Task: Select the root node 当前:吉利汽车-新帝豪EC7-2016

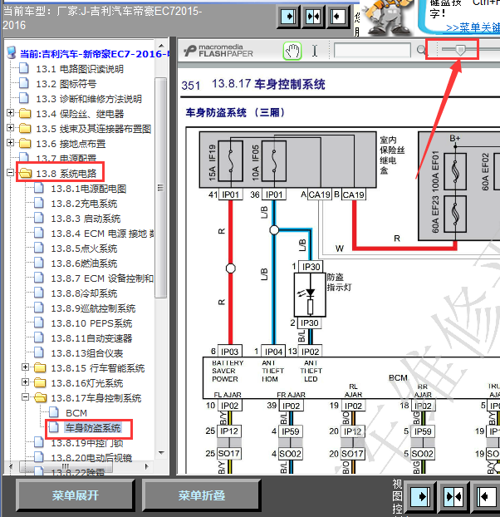Action: point(94,53)
